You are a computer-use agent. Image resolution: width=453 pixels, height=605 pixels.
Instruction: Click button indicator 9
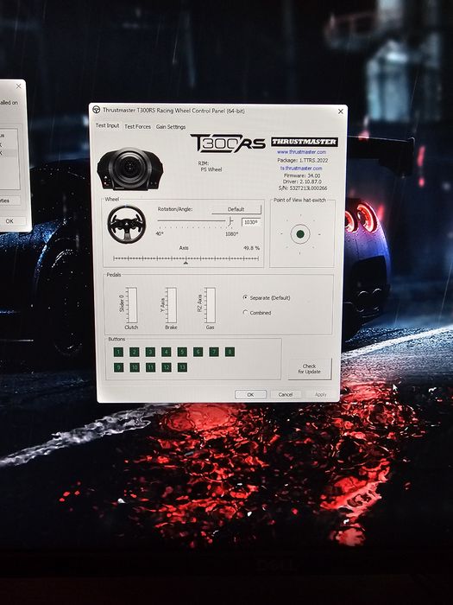(x=119, y=367)
